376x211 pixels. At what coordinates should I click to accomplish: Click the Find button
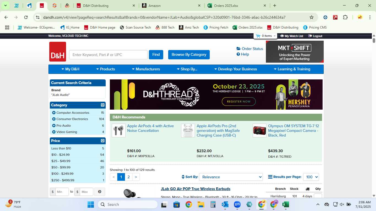tap(156, 55)
